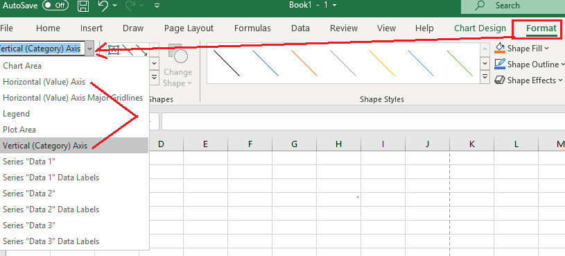Select column F header
Screen dimensions: 565x256
coord(250,144)
